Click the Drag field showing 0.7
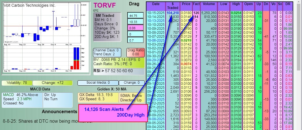The height and width of the screenshot is (130, 302). tap(135, 40)
